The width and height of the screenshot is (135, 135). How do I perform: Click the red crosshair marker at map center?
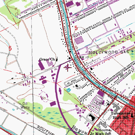67,67
